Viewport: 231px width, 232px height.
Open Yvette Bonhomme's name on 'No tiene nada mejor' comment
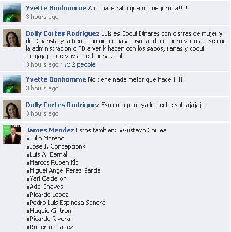(56, 79)
